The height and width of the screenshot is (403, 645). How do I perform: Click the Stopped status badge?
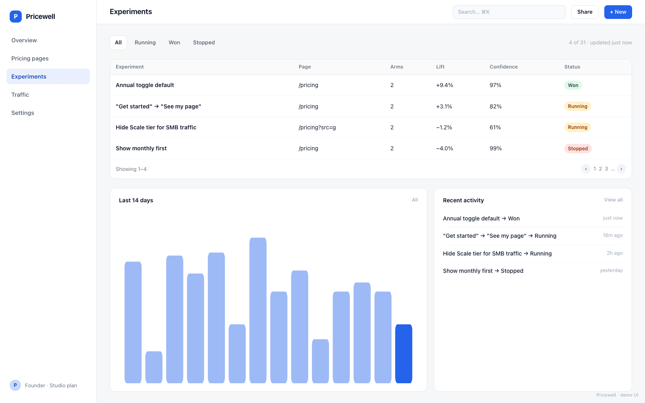point(578,149)
